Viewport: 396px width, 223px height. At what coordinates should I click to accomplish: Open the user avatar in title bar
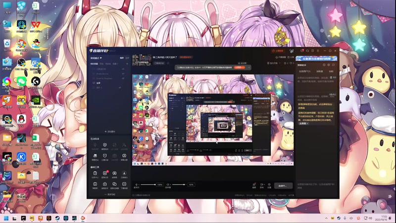pyautogui.click(x=292, y=51)
